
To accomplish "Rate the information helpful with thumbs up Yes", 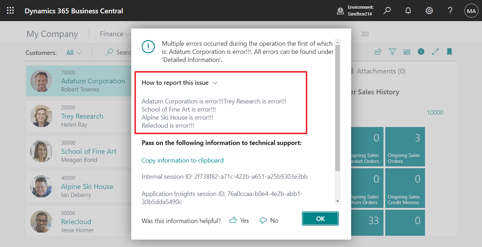I will click(x=239, y=220).
